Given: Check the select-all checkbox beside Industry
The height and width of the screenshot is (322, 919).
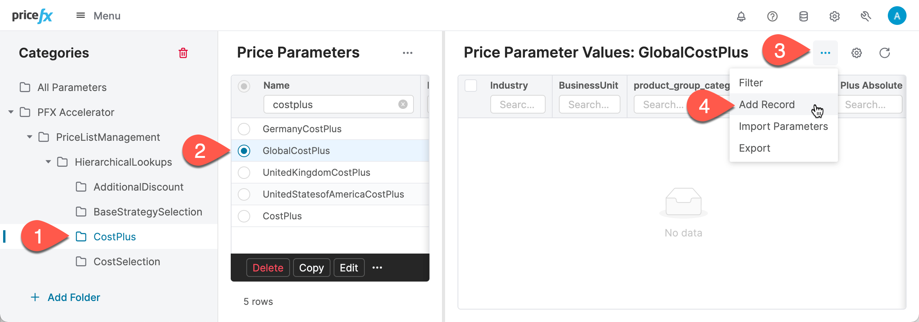Looking at the screenshot, I should click(471, 86).
